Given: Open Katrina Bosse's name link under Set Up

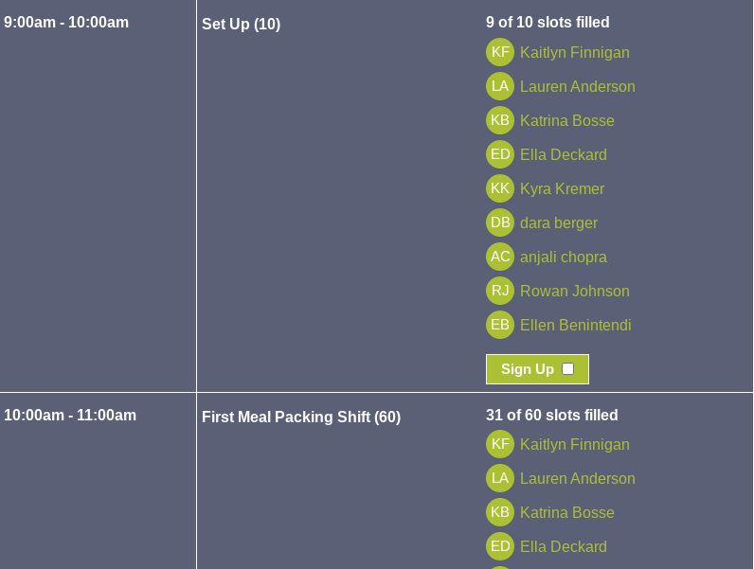Looking at the screenshot, I should 566,121.
